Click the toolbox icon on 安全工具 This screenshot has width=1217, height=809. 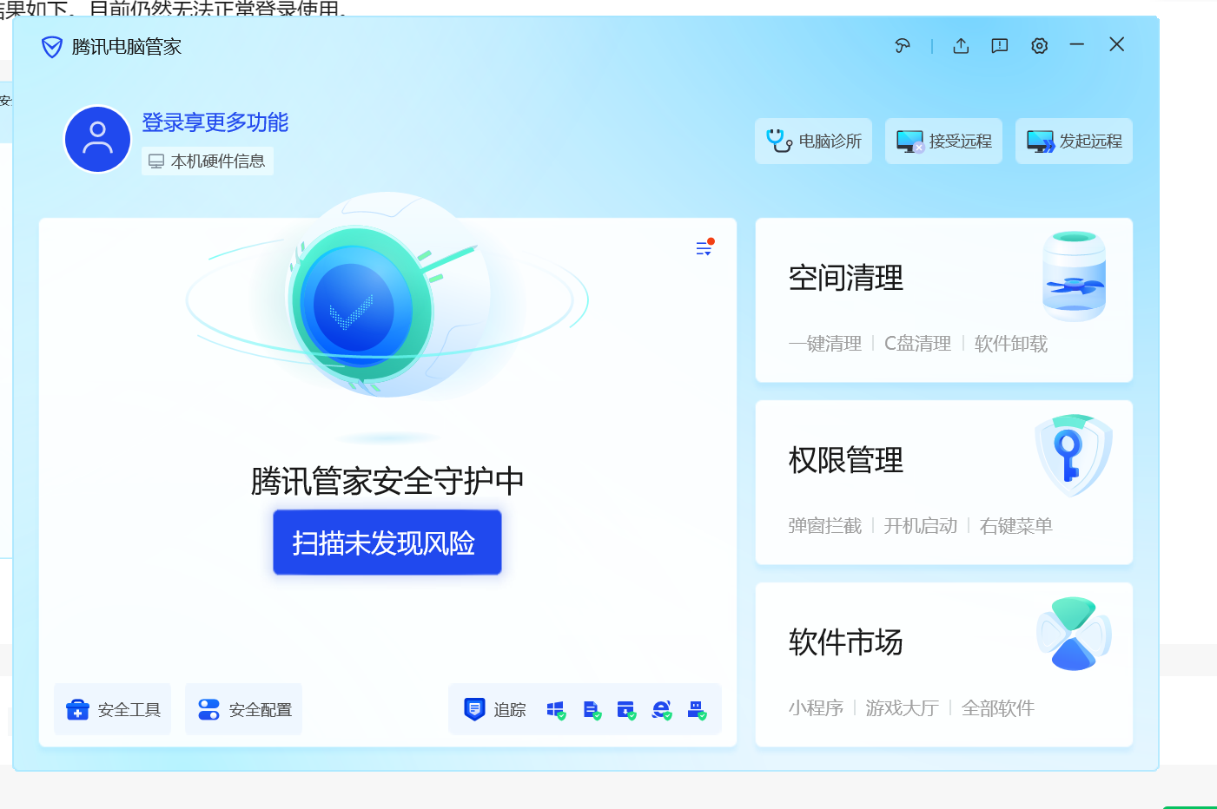(77, 709)
